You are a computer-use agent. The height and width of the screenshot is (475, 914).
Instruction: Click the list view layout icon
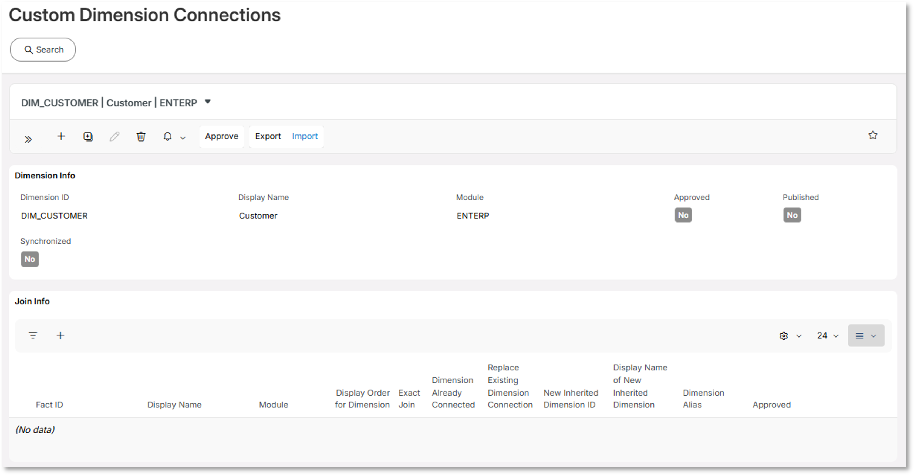click(x=859, y=336)
